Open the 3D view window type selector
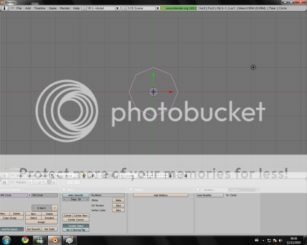 pyautogui.click(x=5, y=176)
